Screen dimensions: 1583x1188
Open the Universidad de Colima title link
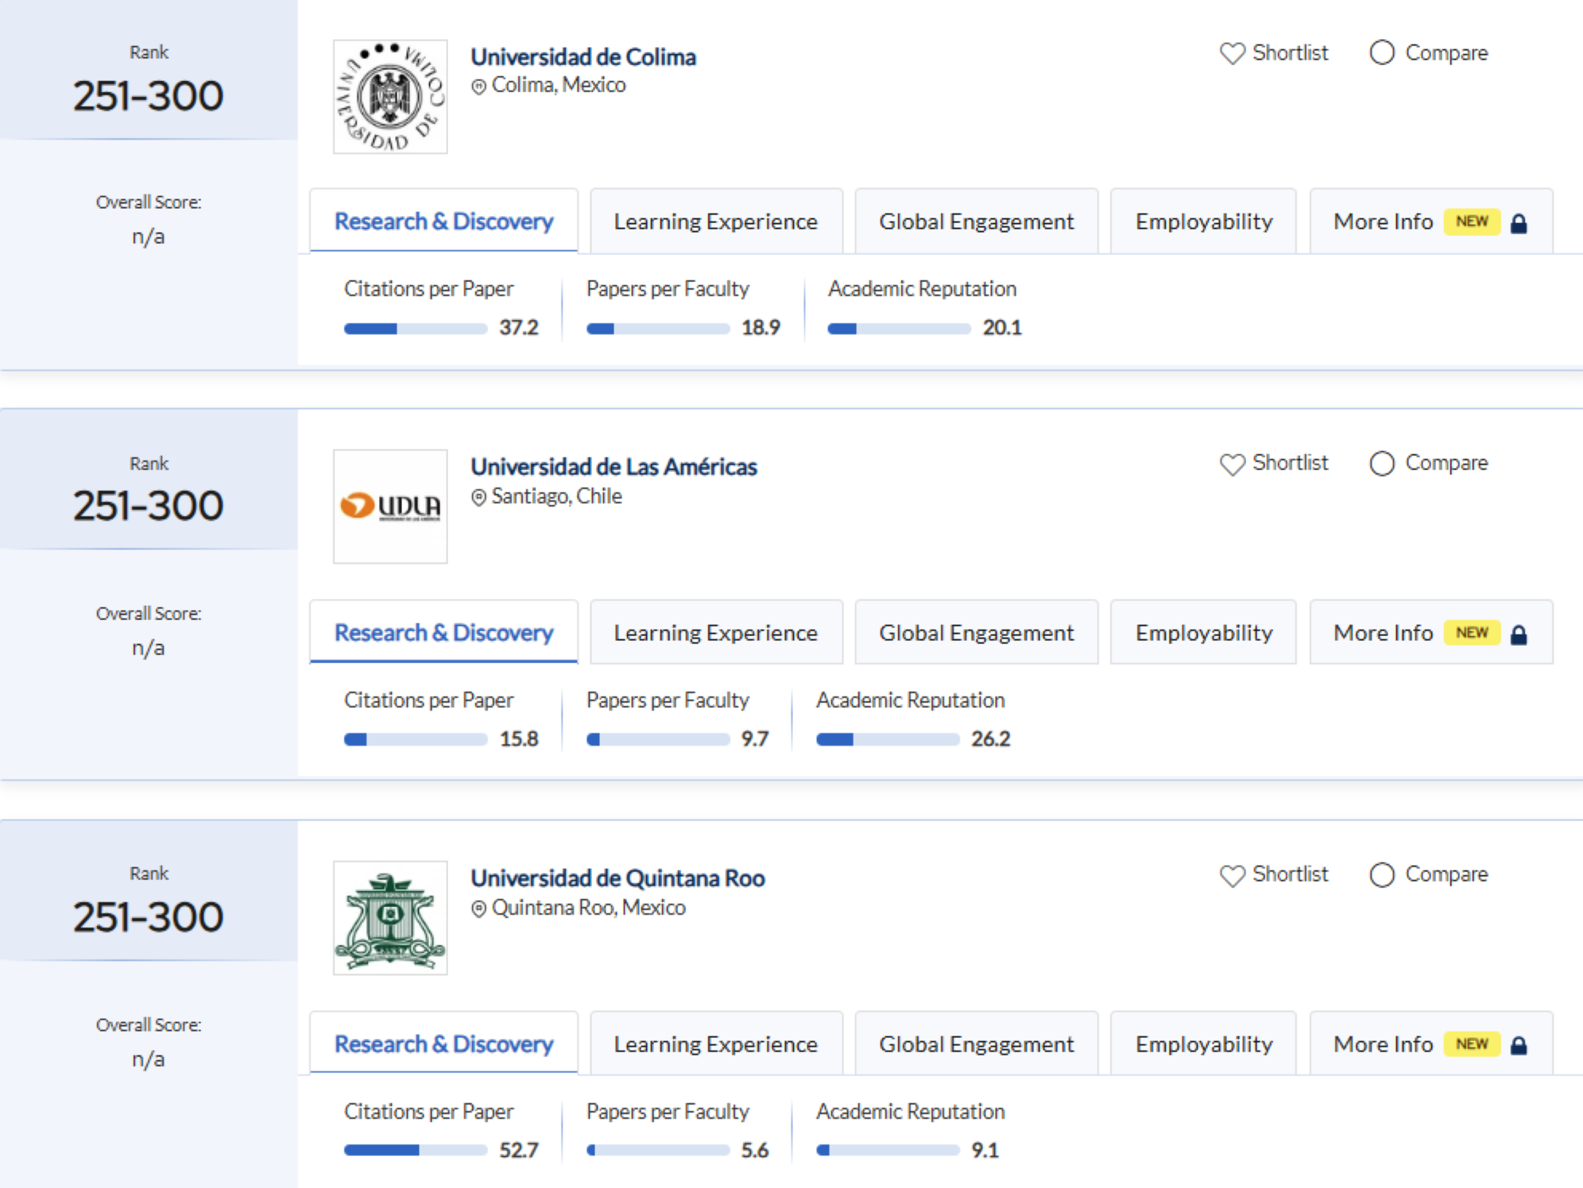tap(583, 57)
